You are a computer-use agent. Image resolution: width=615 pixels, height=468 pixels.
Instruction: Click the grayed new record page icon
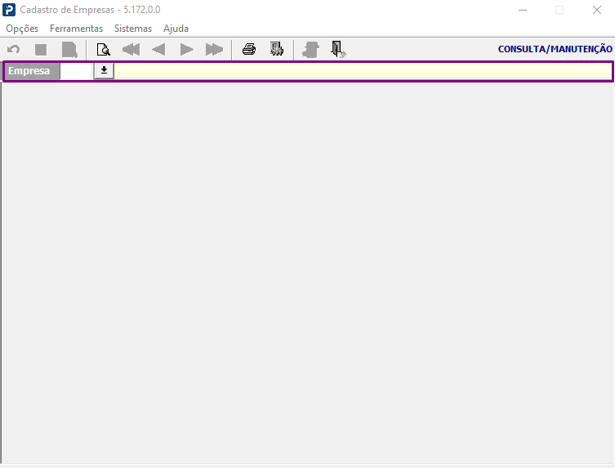(x=69, y=50)
